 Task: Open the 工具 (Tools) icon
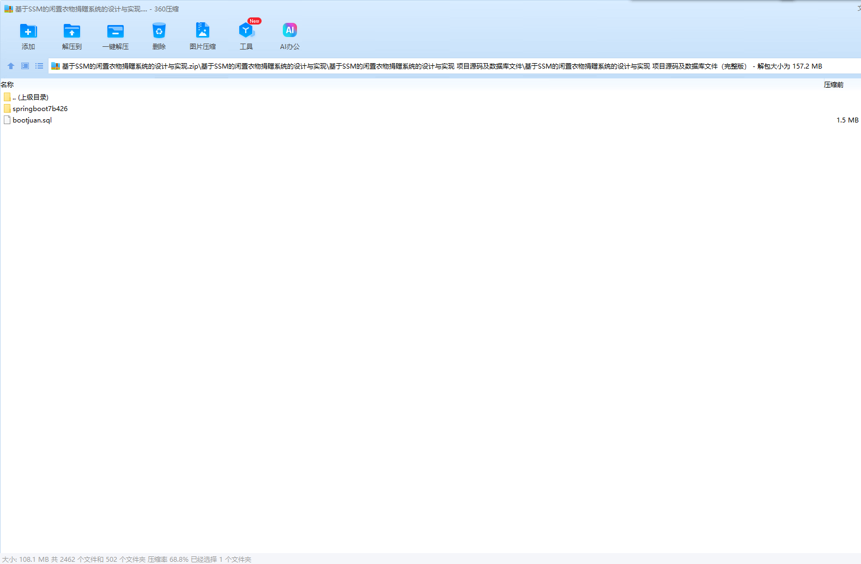[x=246, y=30]
